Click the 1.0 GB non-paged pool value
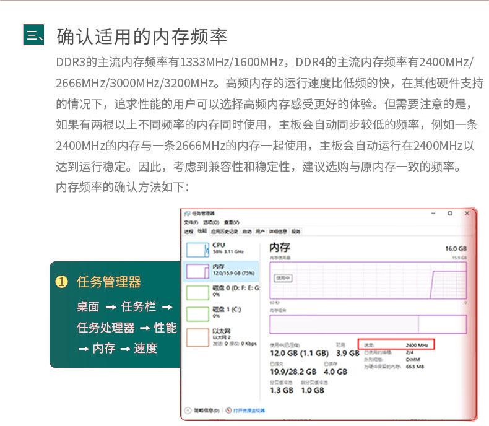Screen dimensions: 489x426 tap(313, 391)
